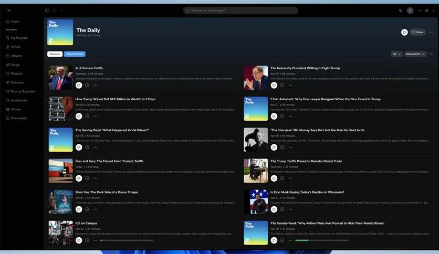The height and width of the screenshot is (254, 439).
Task: Play episode A U-Turn on Tariffs
Action: (x=79, y=86)
